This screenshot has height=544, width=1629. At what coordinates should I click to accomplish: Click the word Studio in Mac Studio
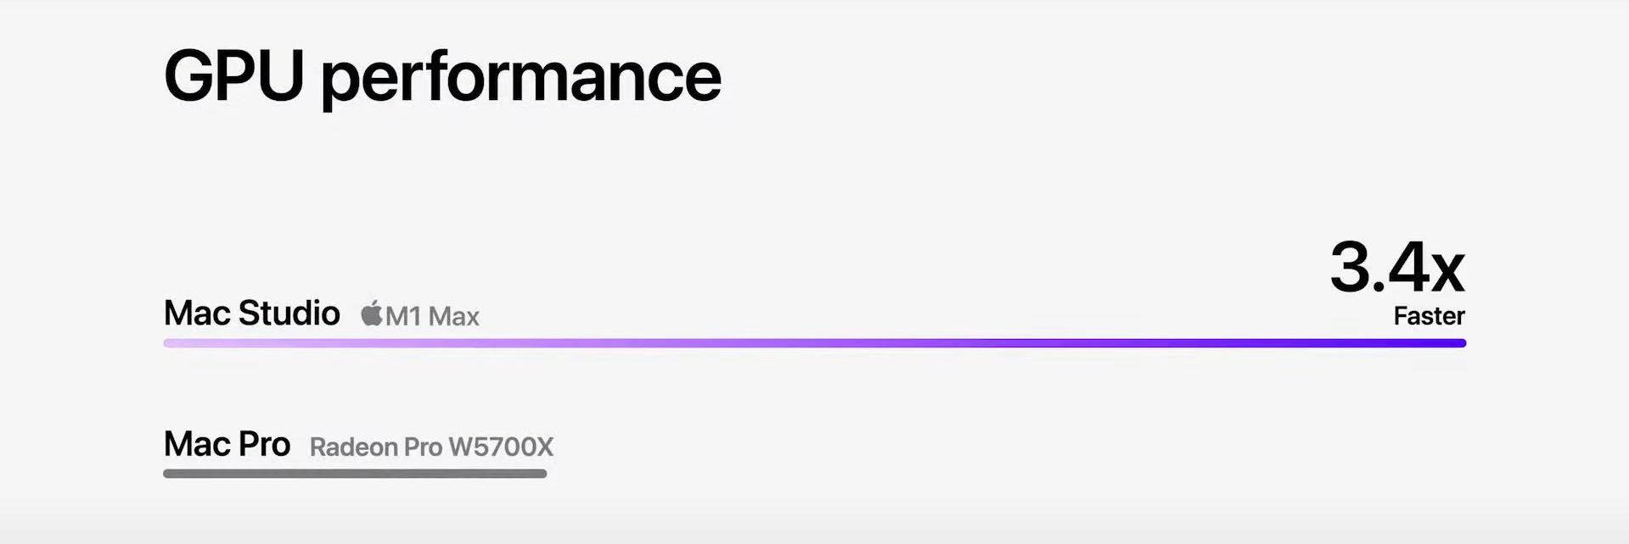point(289,313)
